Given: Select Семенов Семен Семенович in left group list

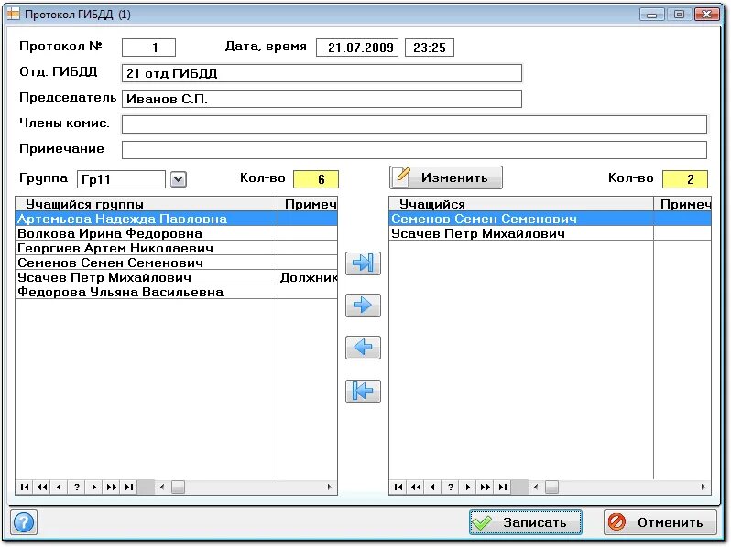Looking at the screenshot, I should (x=177, y=263).
